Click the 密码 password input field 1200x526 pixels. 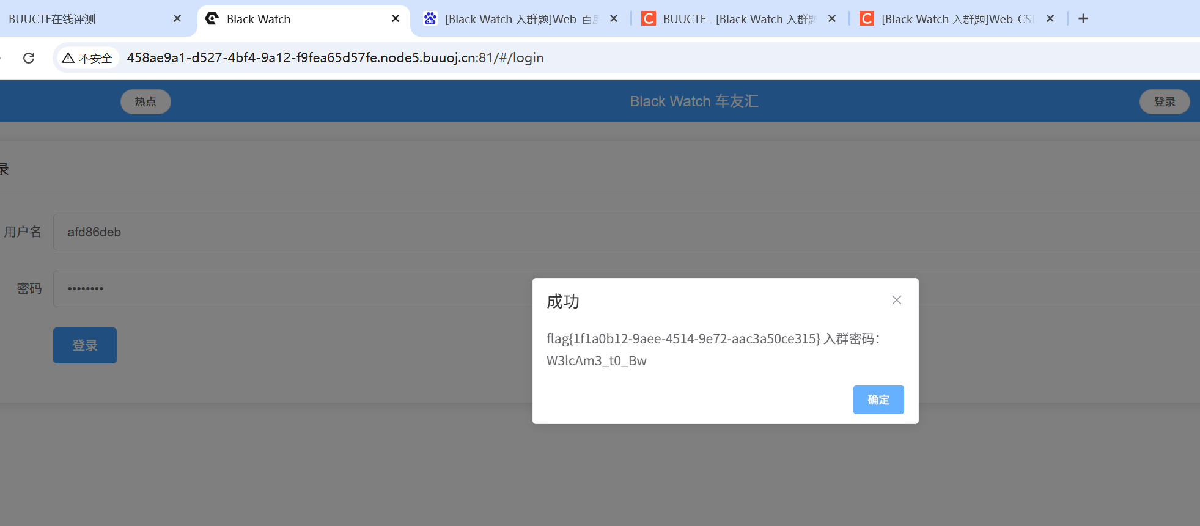pos(293,289)
